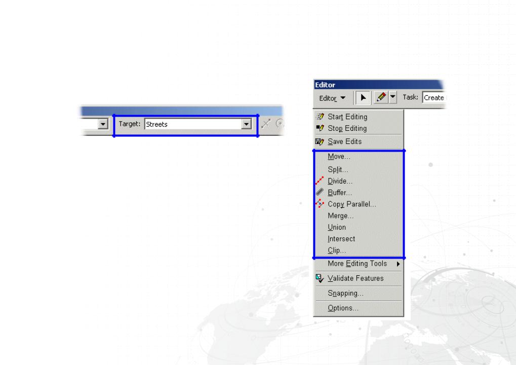Screen dimensions: 516x365
Task: Select the Sketch tool pencil icon
Action: (381, 97)
